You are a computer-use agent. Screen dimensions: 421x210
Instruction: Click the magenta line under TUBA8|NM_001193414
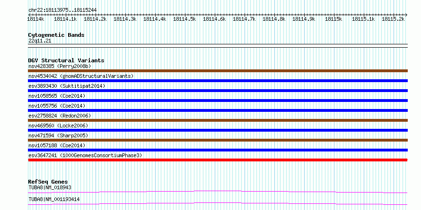[x=218, y=203]
